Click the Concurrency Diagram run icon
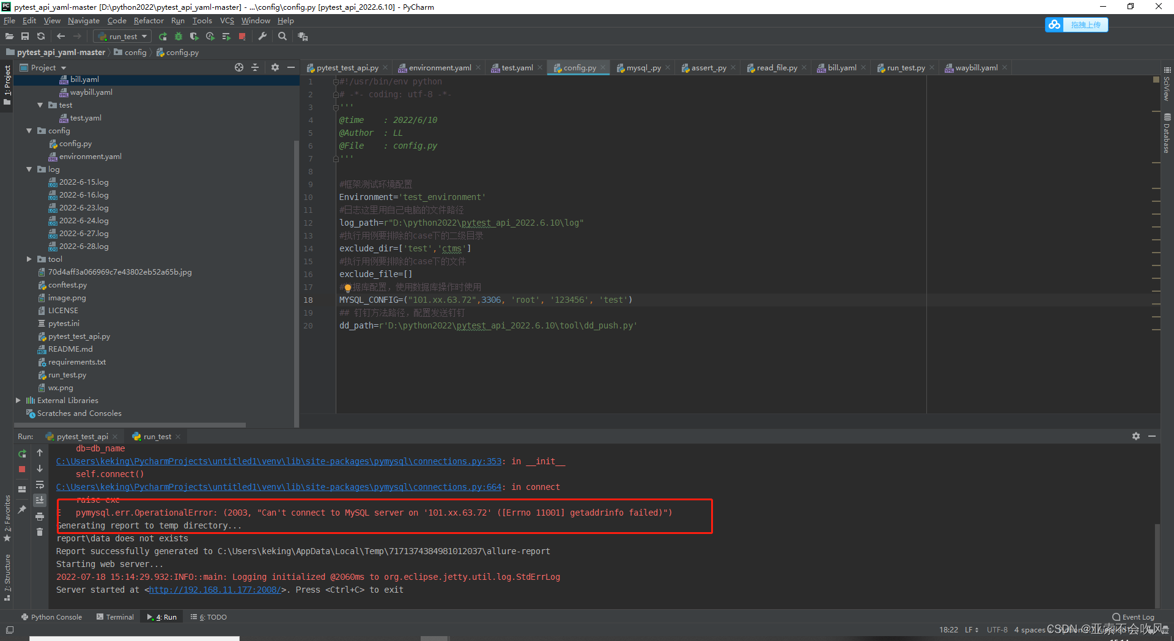Screen dimensions: 1174x641 tap(226, 37)
